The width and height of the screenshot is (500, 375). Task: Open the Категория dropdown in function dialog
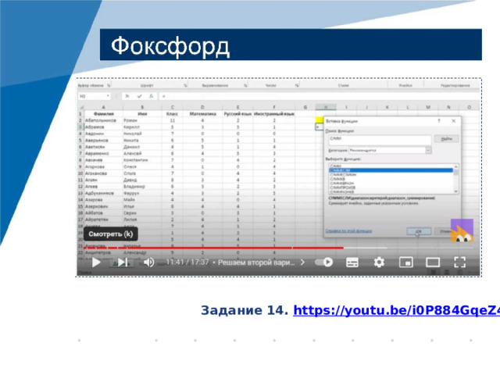click(x=428, y=150)
